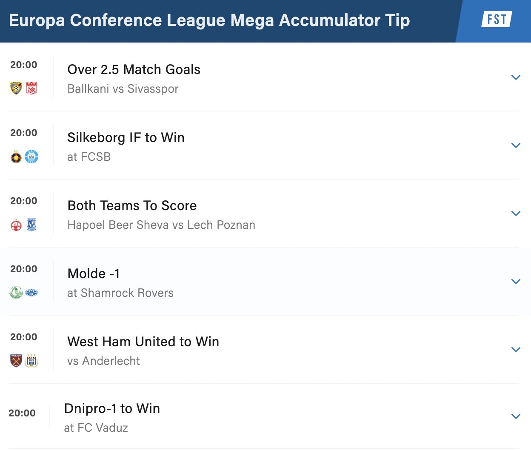
Task: Open the Dnipro-1 to Win tip title
Action: tap(112, 408)
